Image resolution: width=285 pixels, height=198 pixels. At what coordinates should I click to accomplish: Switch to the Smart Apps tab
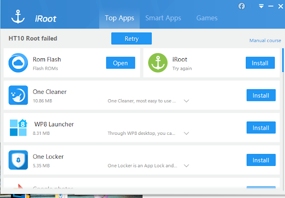163,18
